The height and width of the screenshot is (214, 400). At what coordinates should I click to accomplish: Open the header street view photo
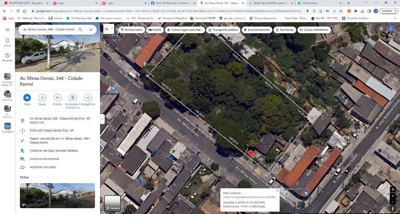click(x=57, y=47)
